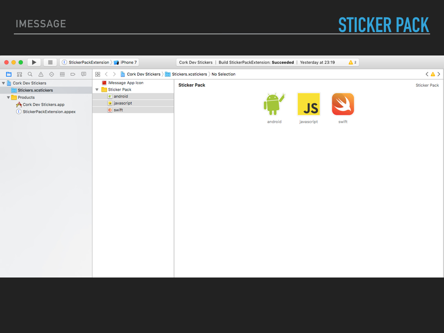
Task: Click the Build Succeeded status text
Action: click(x=256, y=62)
